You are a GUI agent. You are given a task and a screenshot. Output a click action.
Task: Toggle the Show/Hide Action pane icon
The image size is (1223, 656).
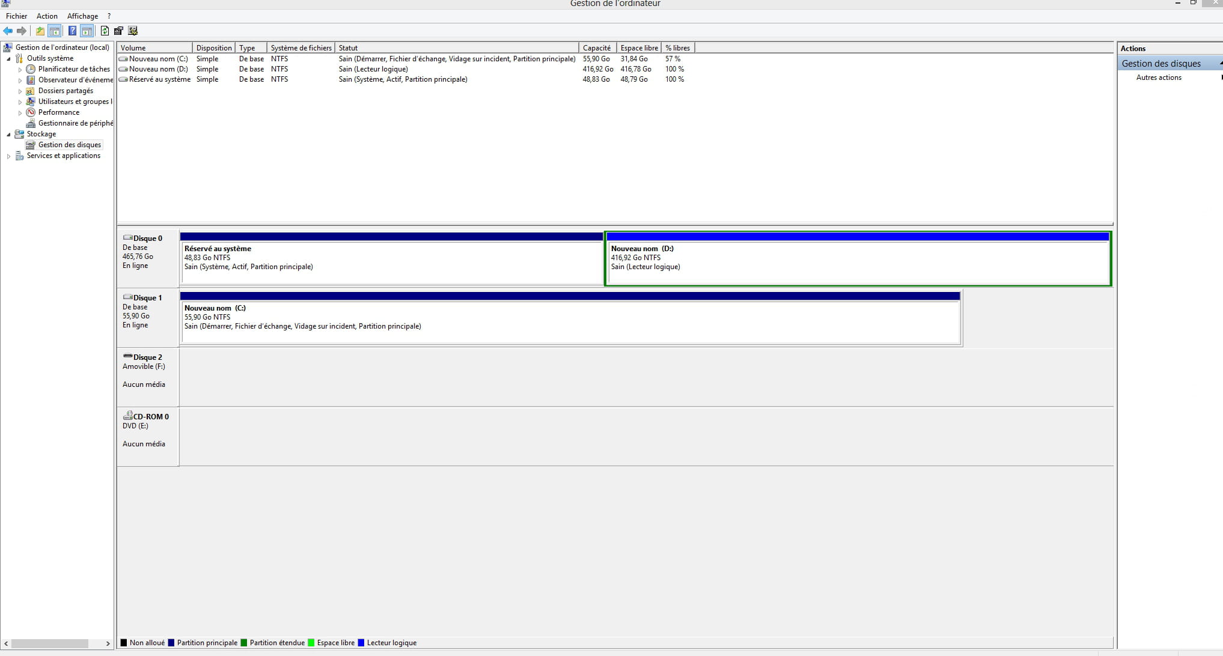point(87,31)
